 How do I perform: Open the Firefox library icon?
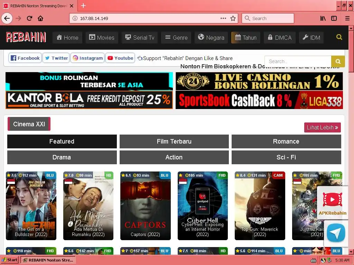tap(323, 18)
